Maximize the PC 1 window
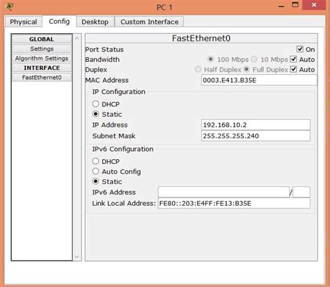The image size is (330, 287). pos(295,5)
